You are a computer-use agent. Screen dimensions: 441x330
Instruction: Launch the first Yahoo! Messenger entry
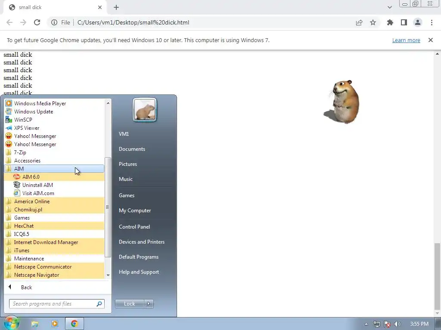(x=54, y=136)
